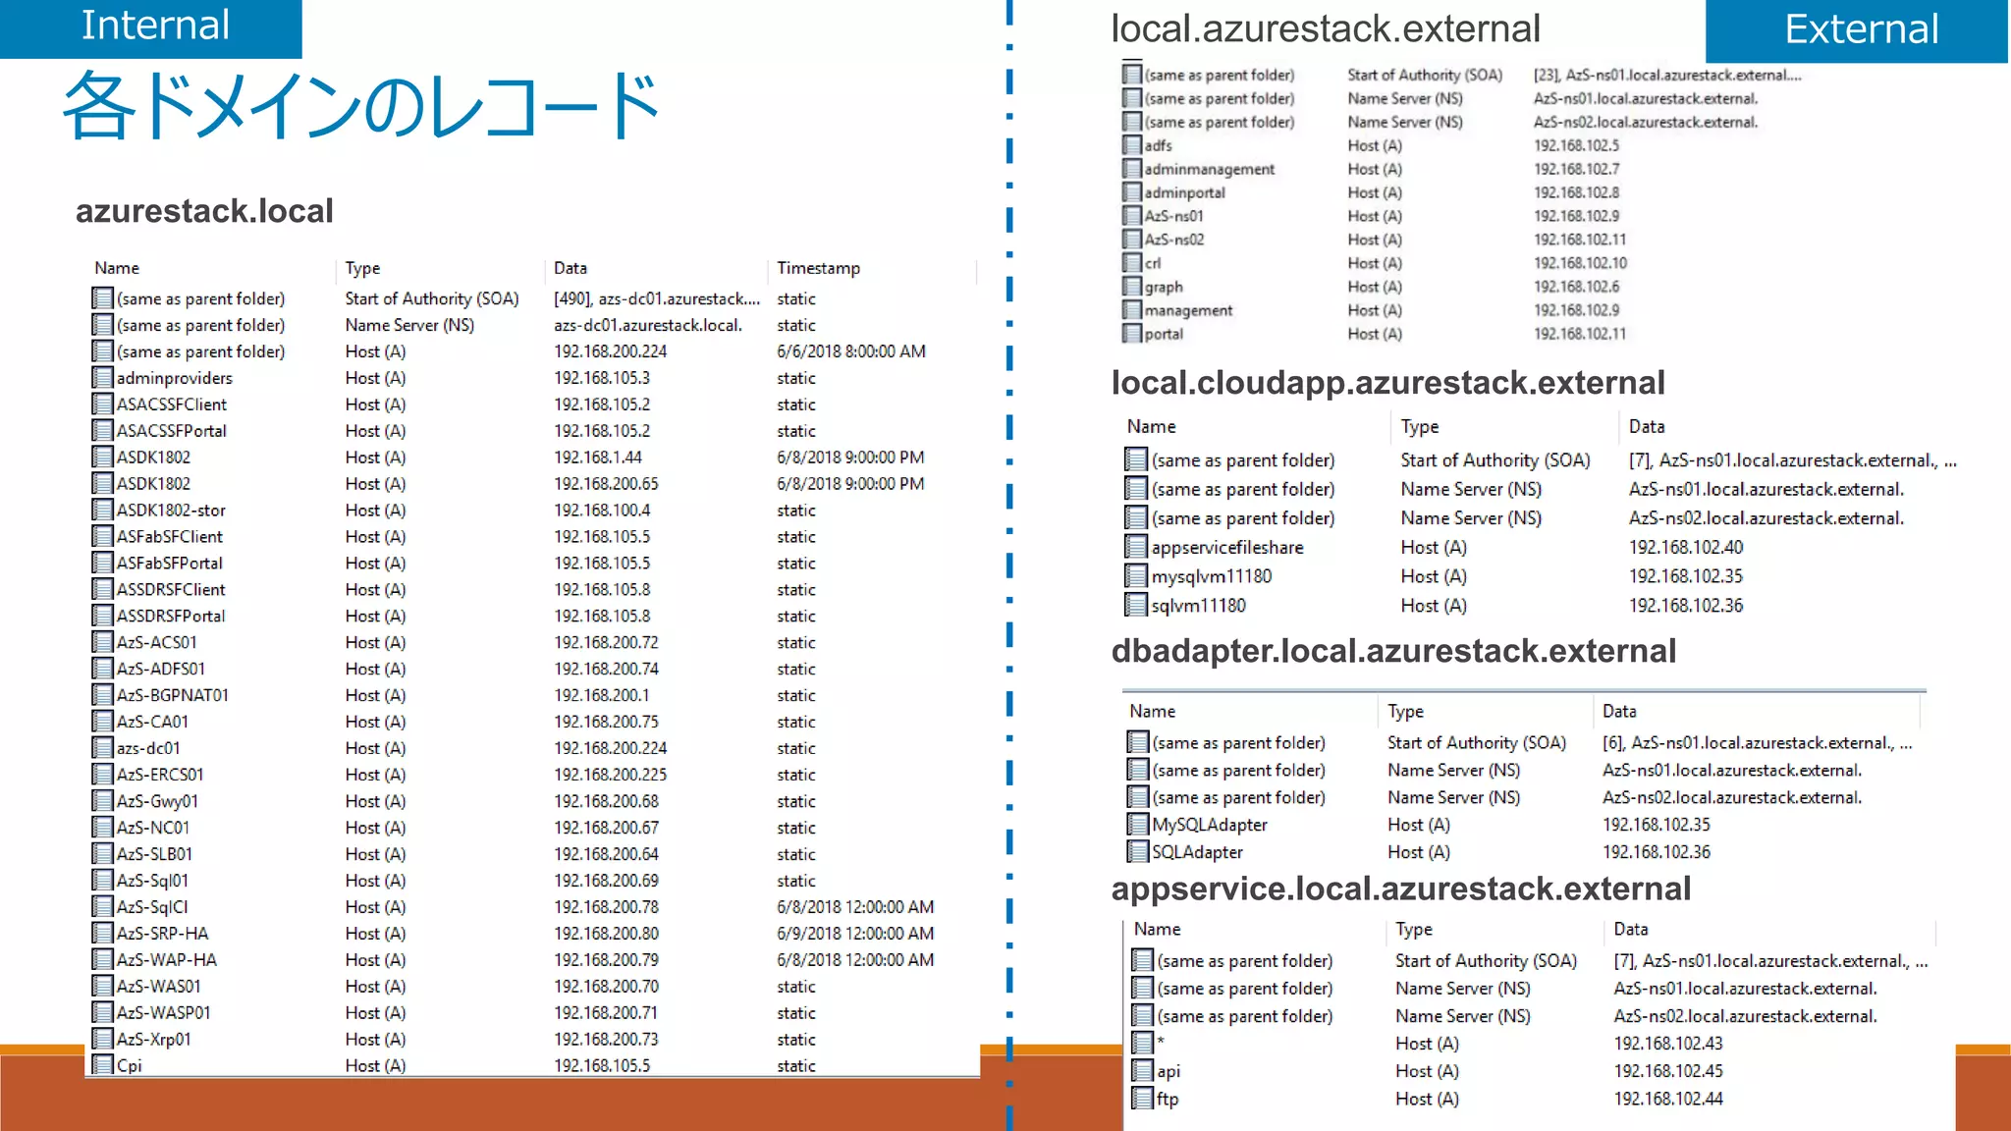
Task: Click the record icon beside adfs
Action: point(1132,145)
